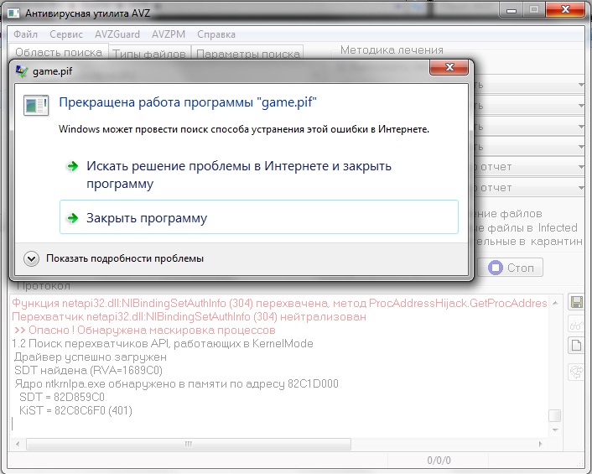
Task: Click the Стоп button
Action: pyautogui.click(x=511, y=268)
